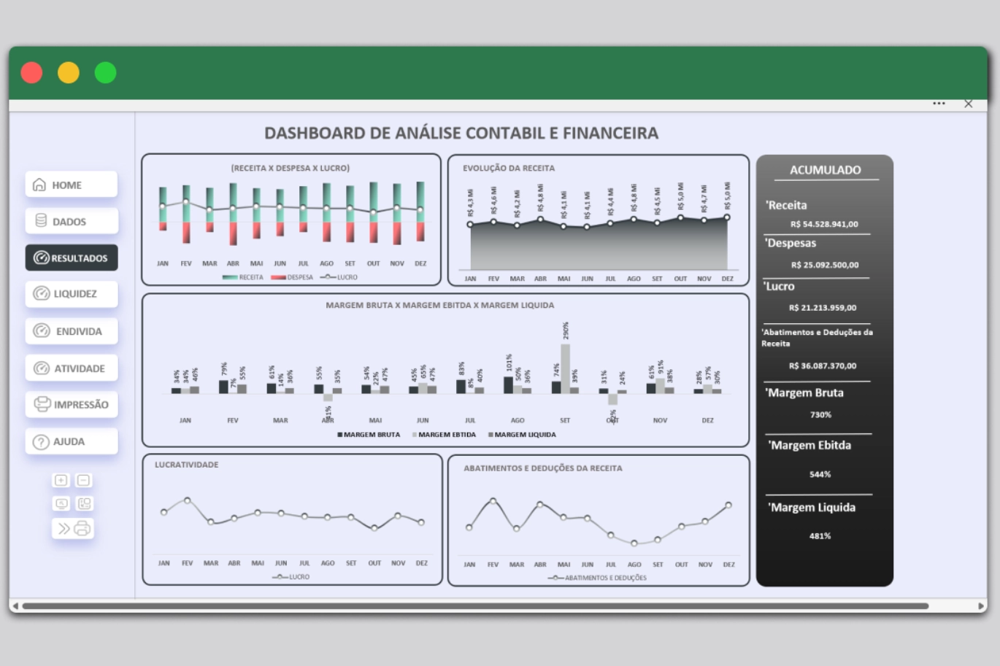Image resolution: width=1000 pixels, height=666 pixels.
Task: Open the AJUDA help button
Action: (x=72, y=441)
